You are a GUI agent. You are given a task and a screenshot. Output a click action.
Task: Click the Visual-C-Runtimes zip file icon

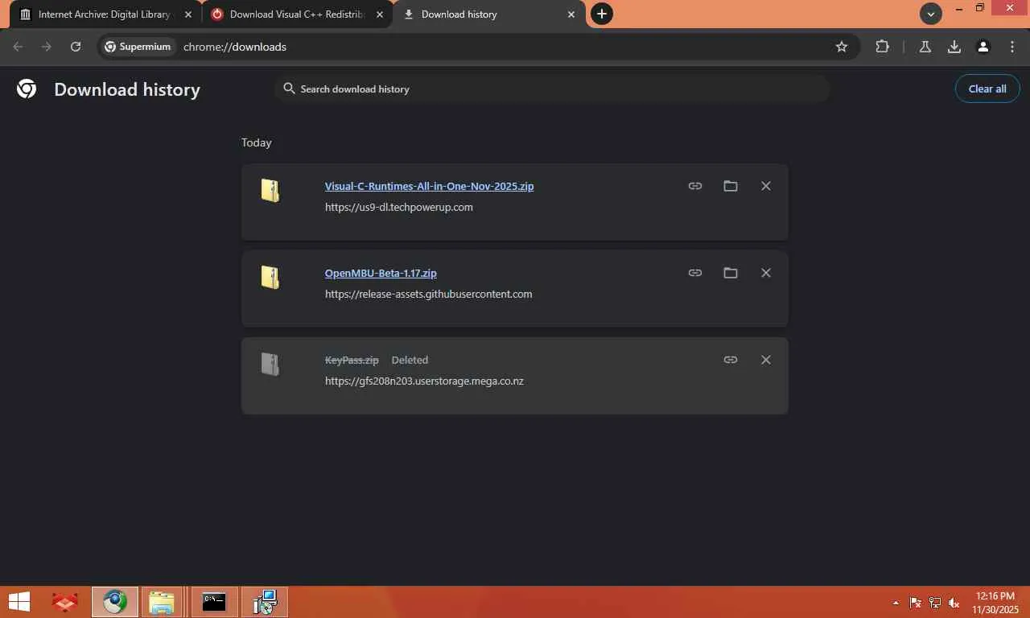[270, 190]
